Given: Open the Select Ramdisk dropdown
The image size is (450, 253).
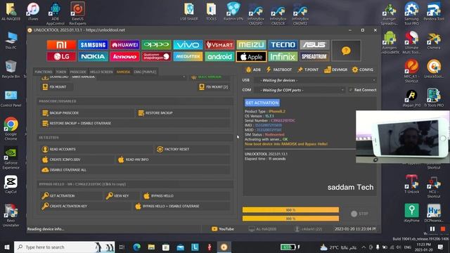Looking at the screenshot, I should point(128,77).
